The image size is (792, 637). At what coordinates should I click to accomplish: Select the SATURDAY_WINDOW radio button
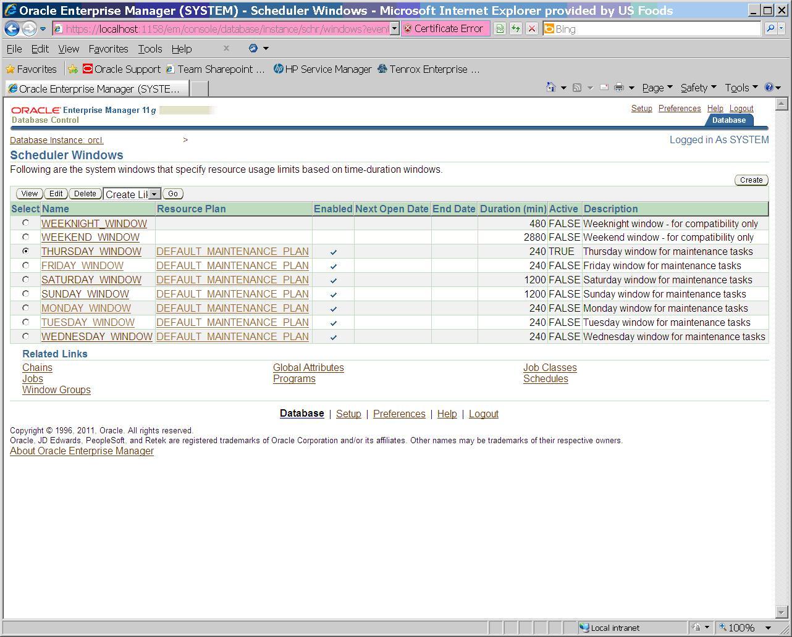[x=25, y=280]
